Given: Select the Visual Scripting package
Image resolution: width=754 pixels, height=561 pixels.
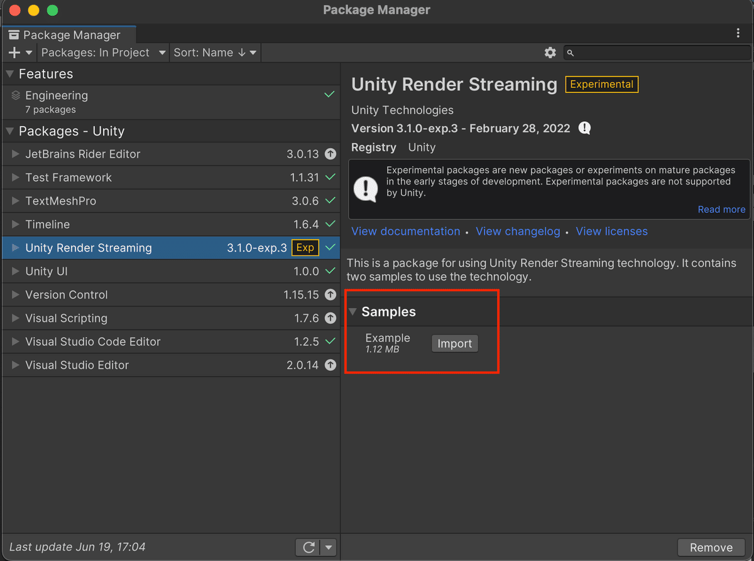Looking at the screenshot, I should pos(171,318).
